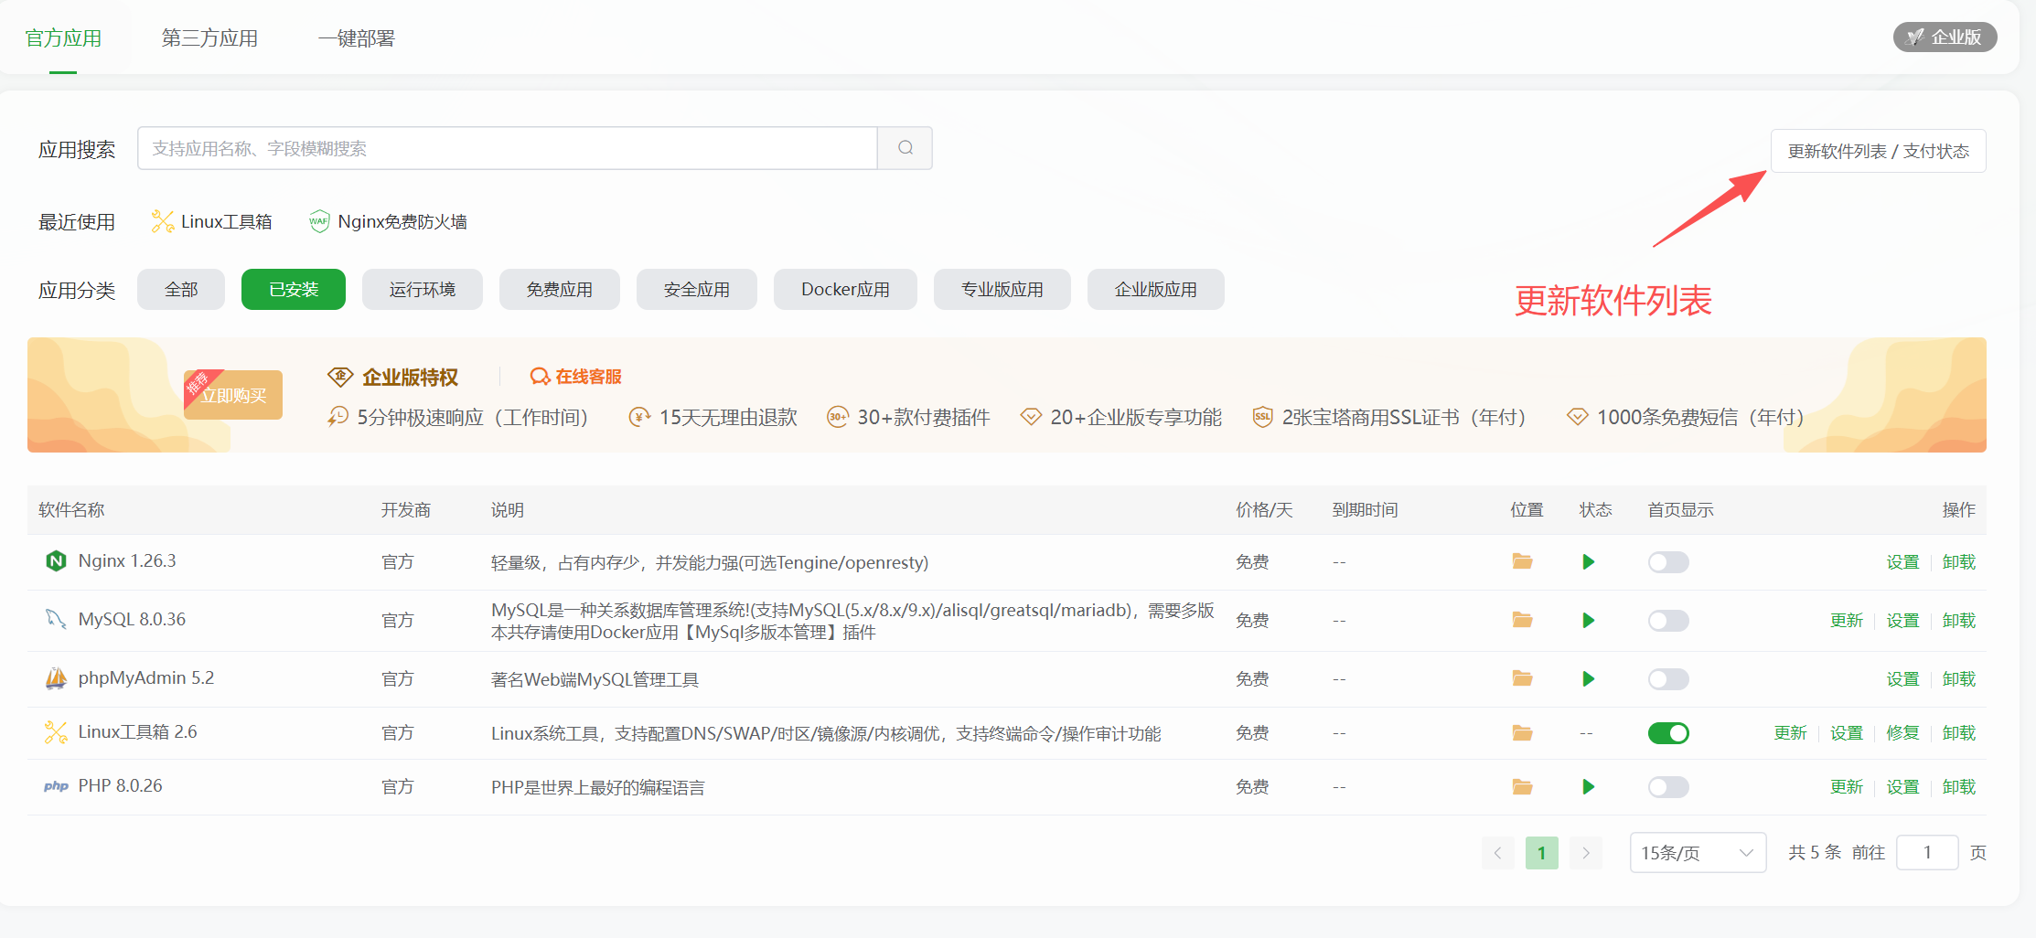Screen dimensions: 2036x938
Task: Open the phpMyAdmin folder location icon
Action: click(1522, 678)
